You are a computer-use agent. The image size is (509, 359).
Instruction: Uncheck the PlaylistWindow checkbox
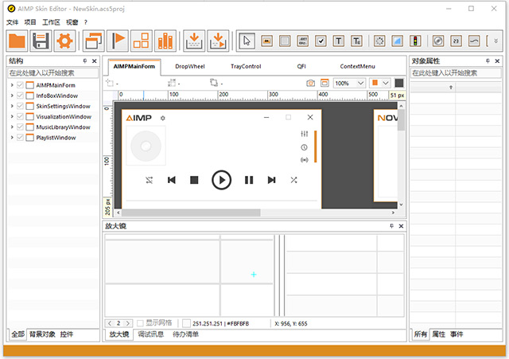tap(19, 138)
